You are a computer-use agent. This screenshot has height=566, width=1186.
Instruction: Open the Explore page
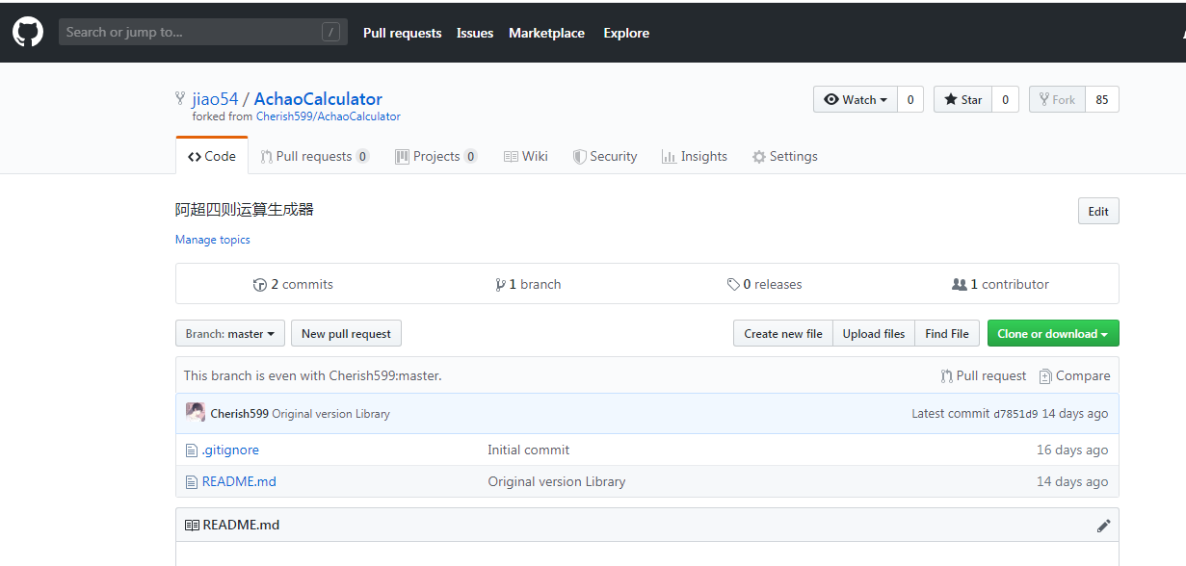(626, 33)
